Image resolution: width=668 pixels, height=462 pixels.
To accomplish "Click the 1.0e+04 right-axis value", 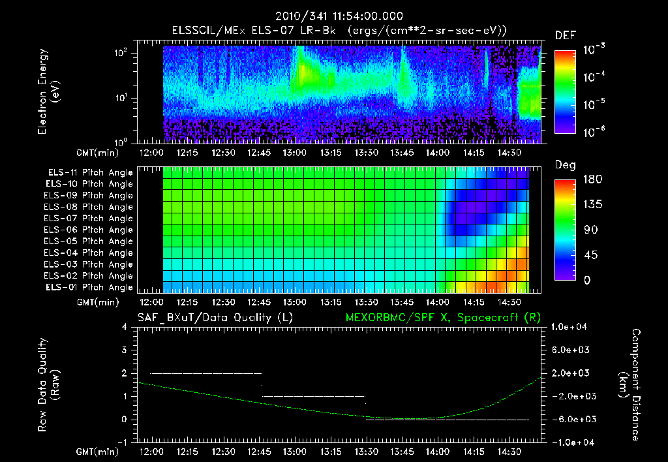I will click(x=569, y=327).
